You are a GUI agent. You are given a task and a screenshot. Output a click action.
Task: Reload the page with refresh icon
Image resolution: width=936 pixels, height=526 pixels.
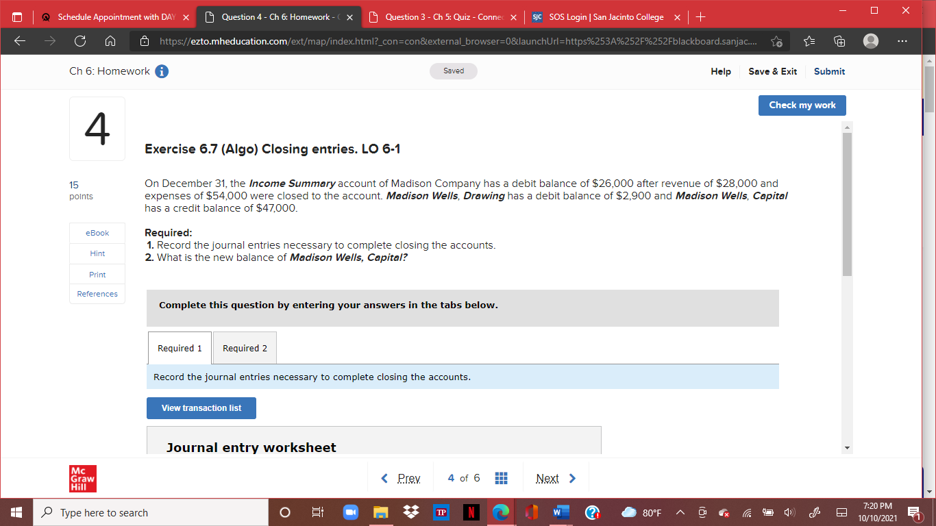(80, 41)
